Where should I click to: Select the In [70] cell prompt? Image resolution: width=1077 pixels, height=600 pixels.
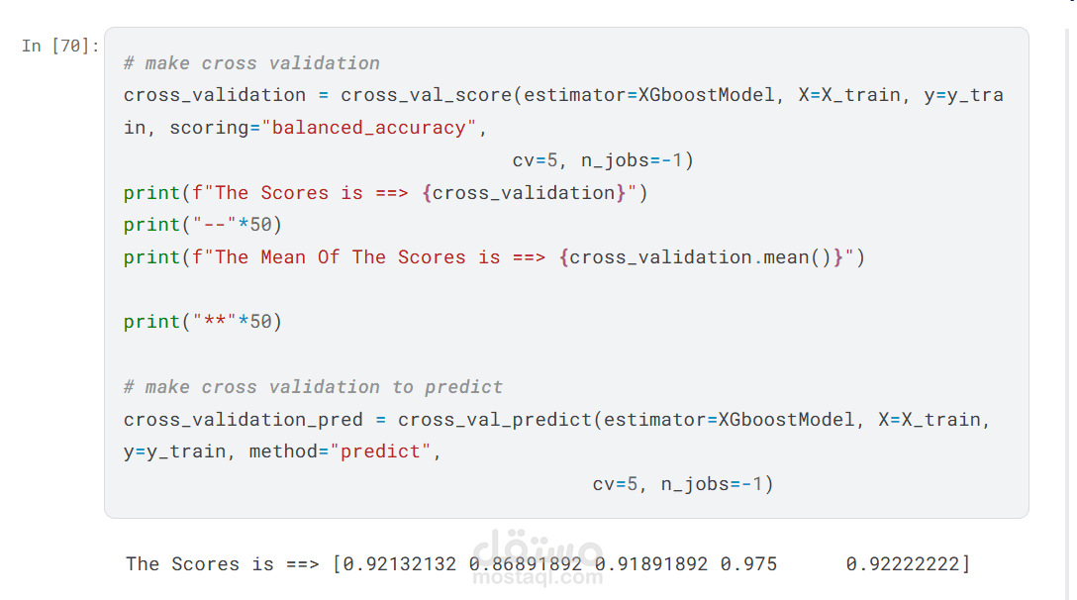[60, 47]
